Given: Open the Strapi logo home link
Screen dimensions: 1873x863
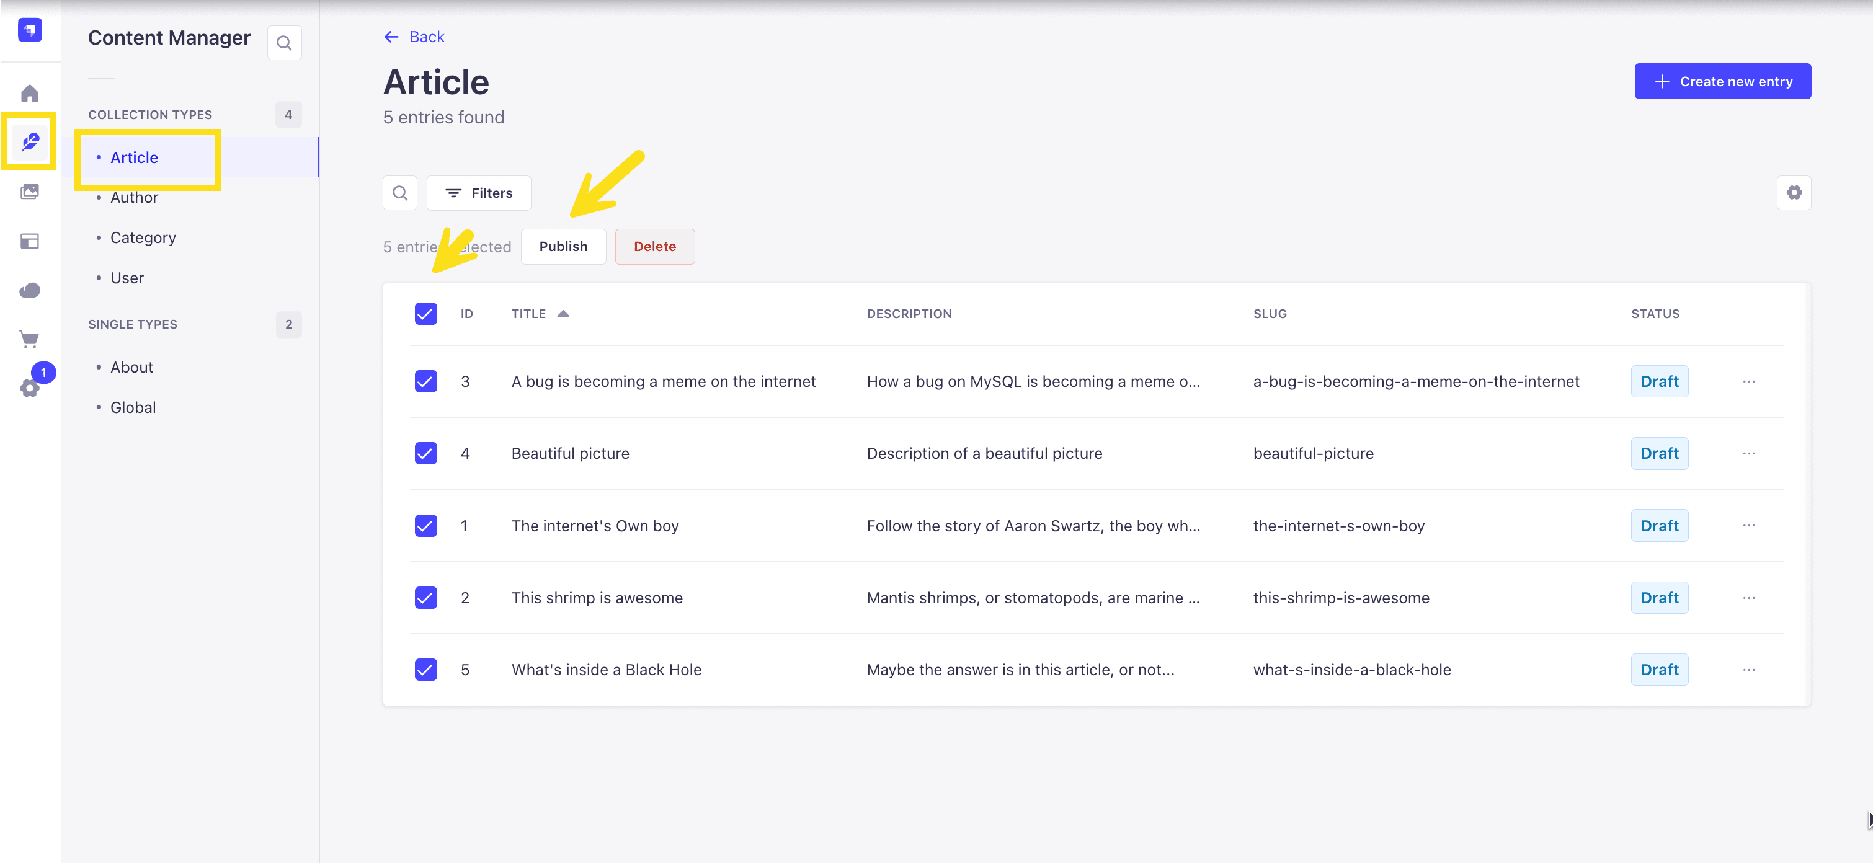Looking at the screenshot, I should click(30, 30).
